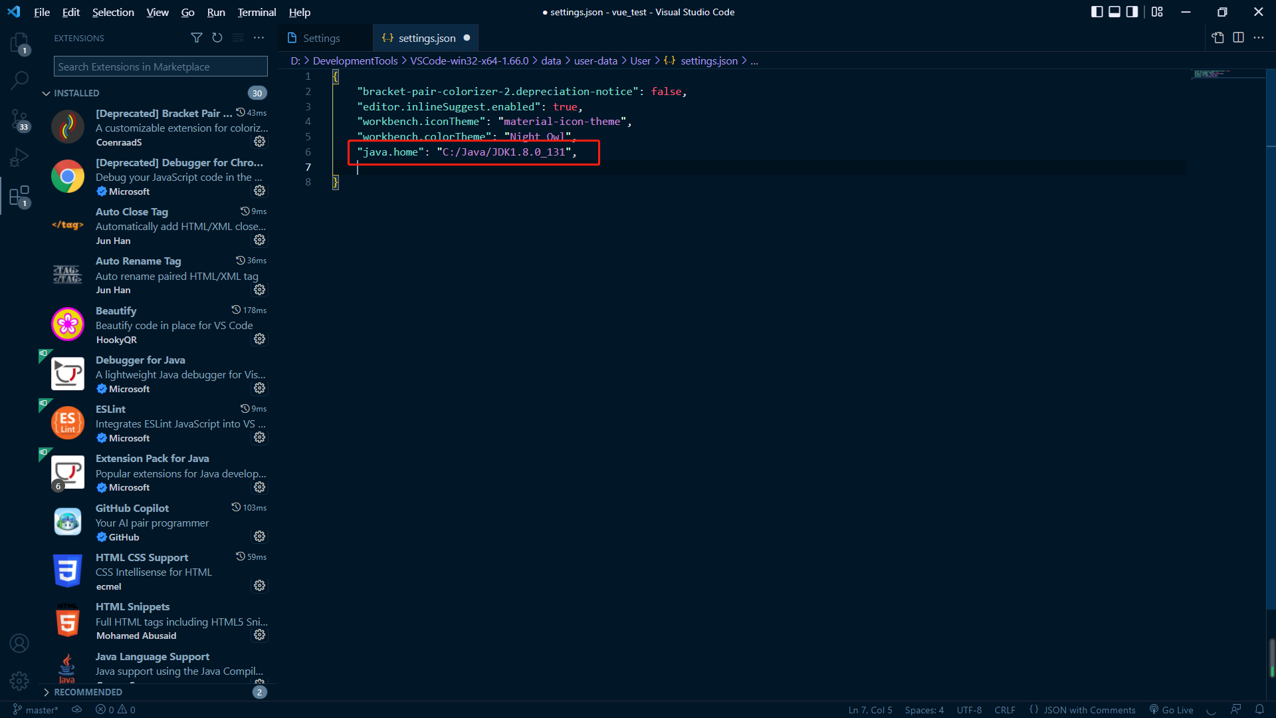This screenshot has width=1276, height=718.
Task: Search Extensions in Marketplace input field
Action: click(160, 66)
